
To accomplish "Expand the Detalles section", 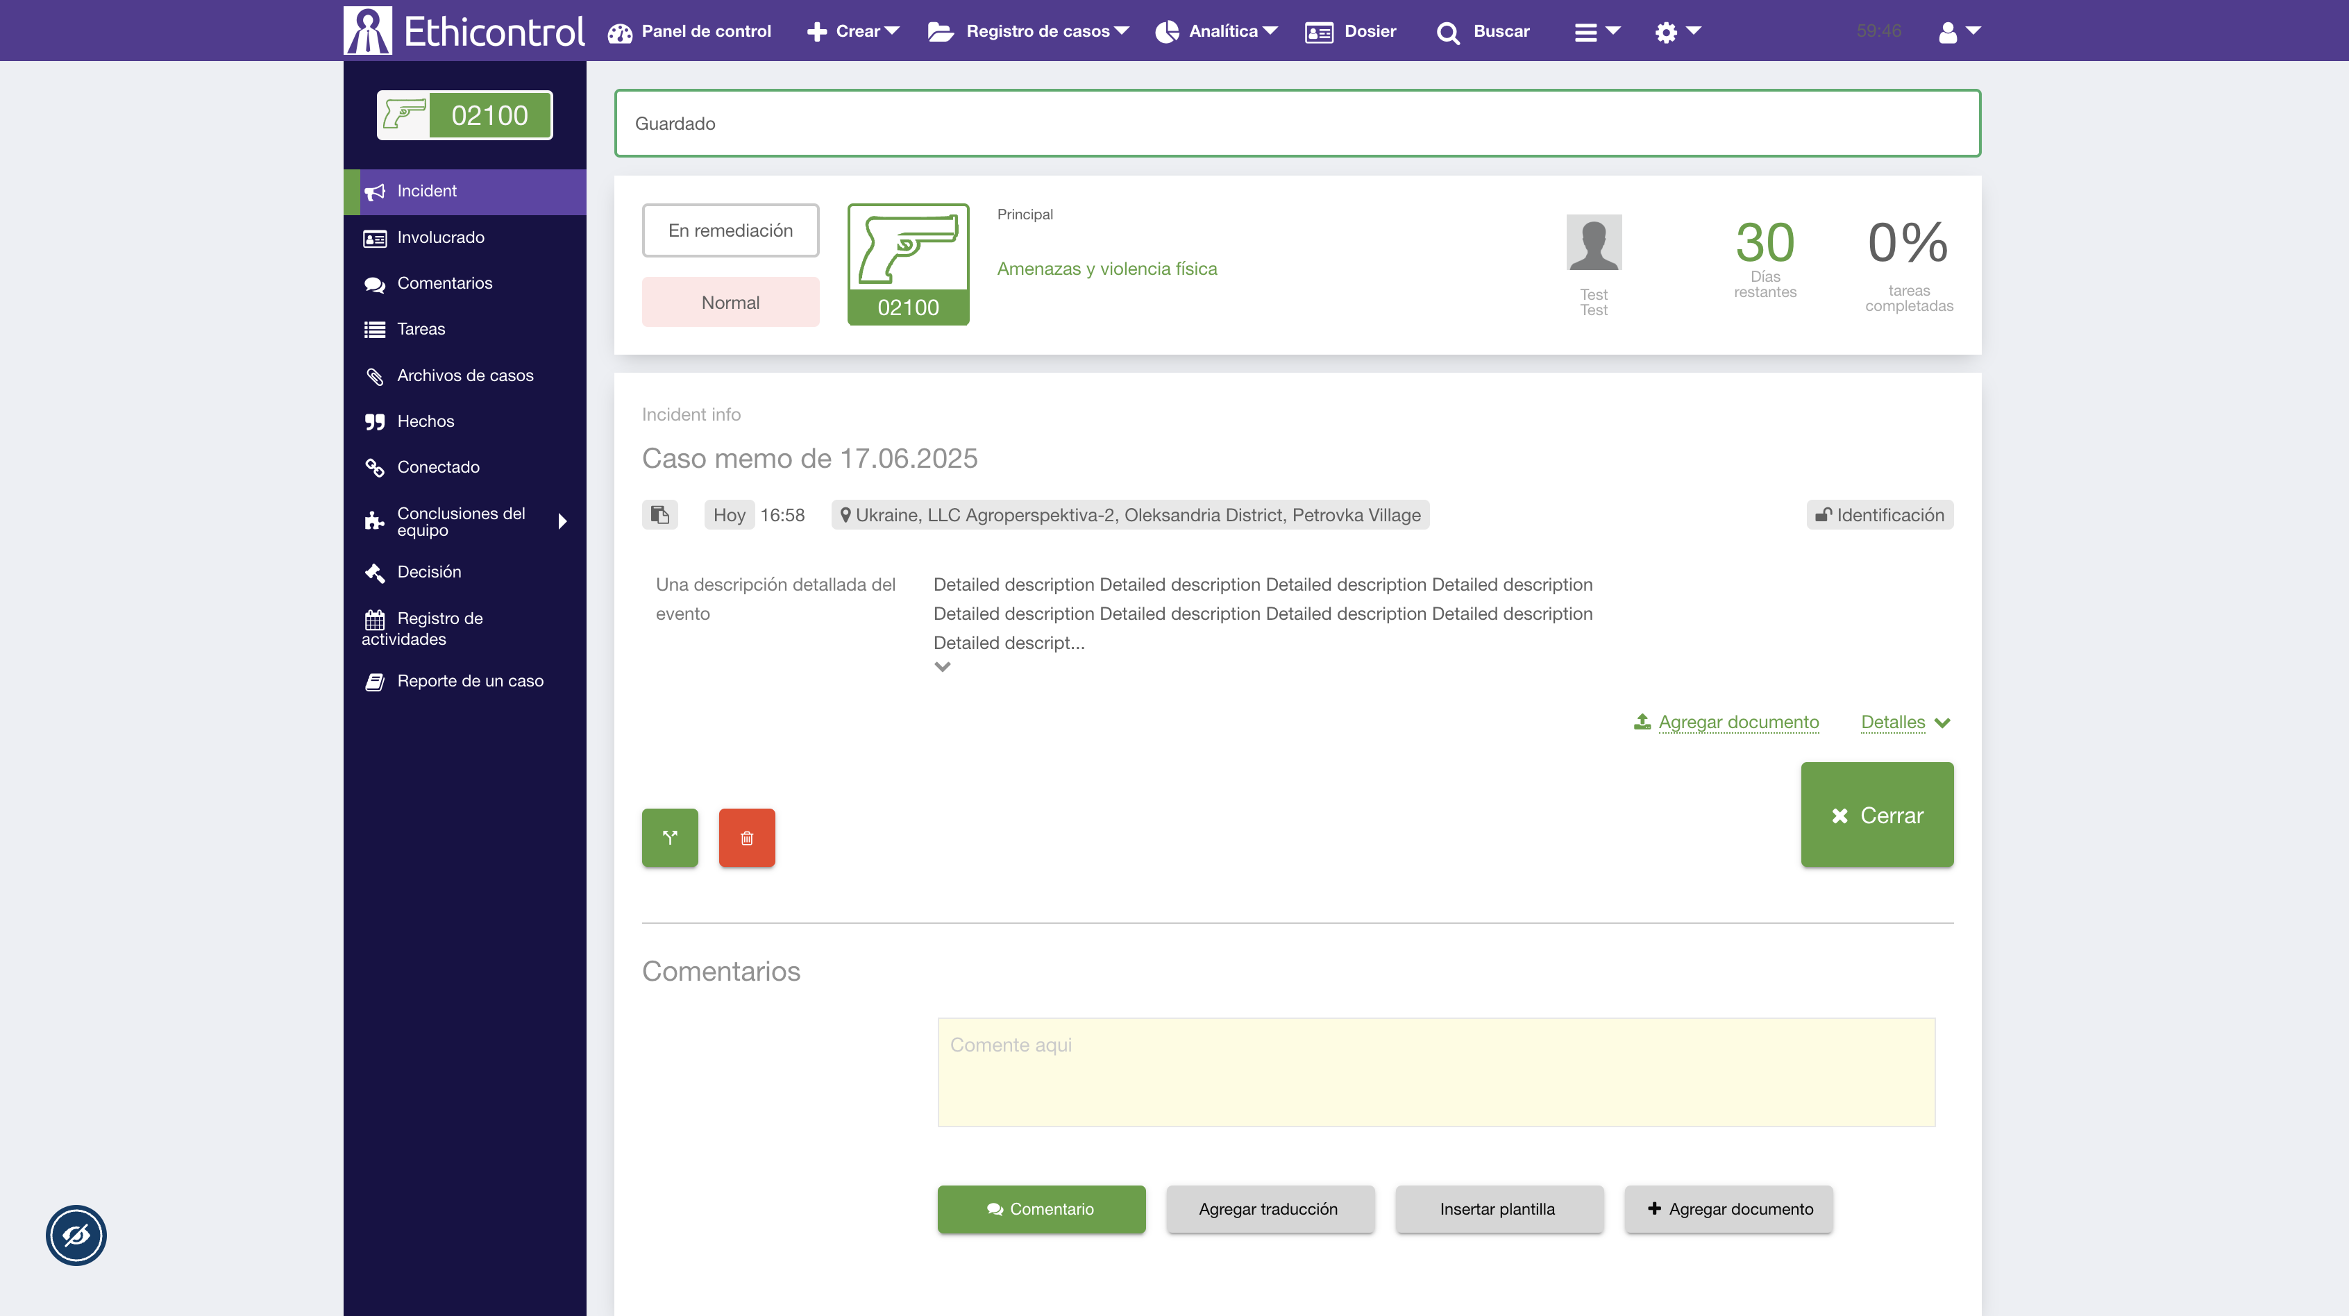I will pos(1904,721).
